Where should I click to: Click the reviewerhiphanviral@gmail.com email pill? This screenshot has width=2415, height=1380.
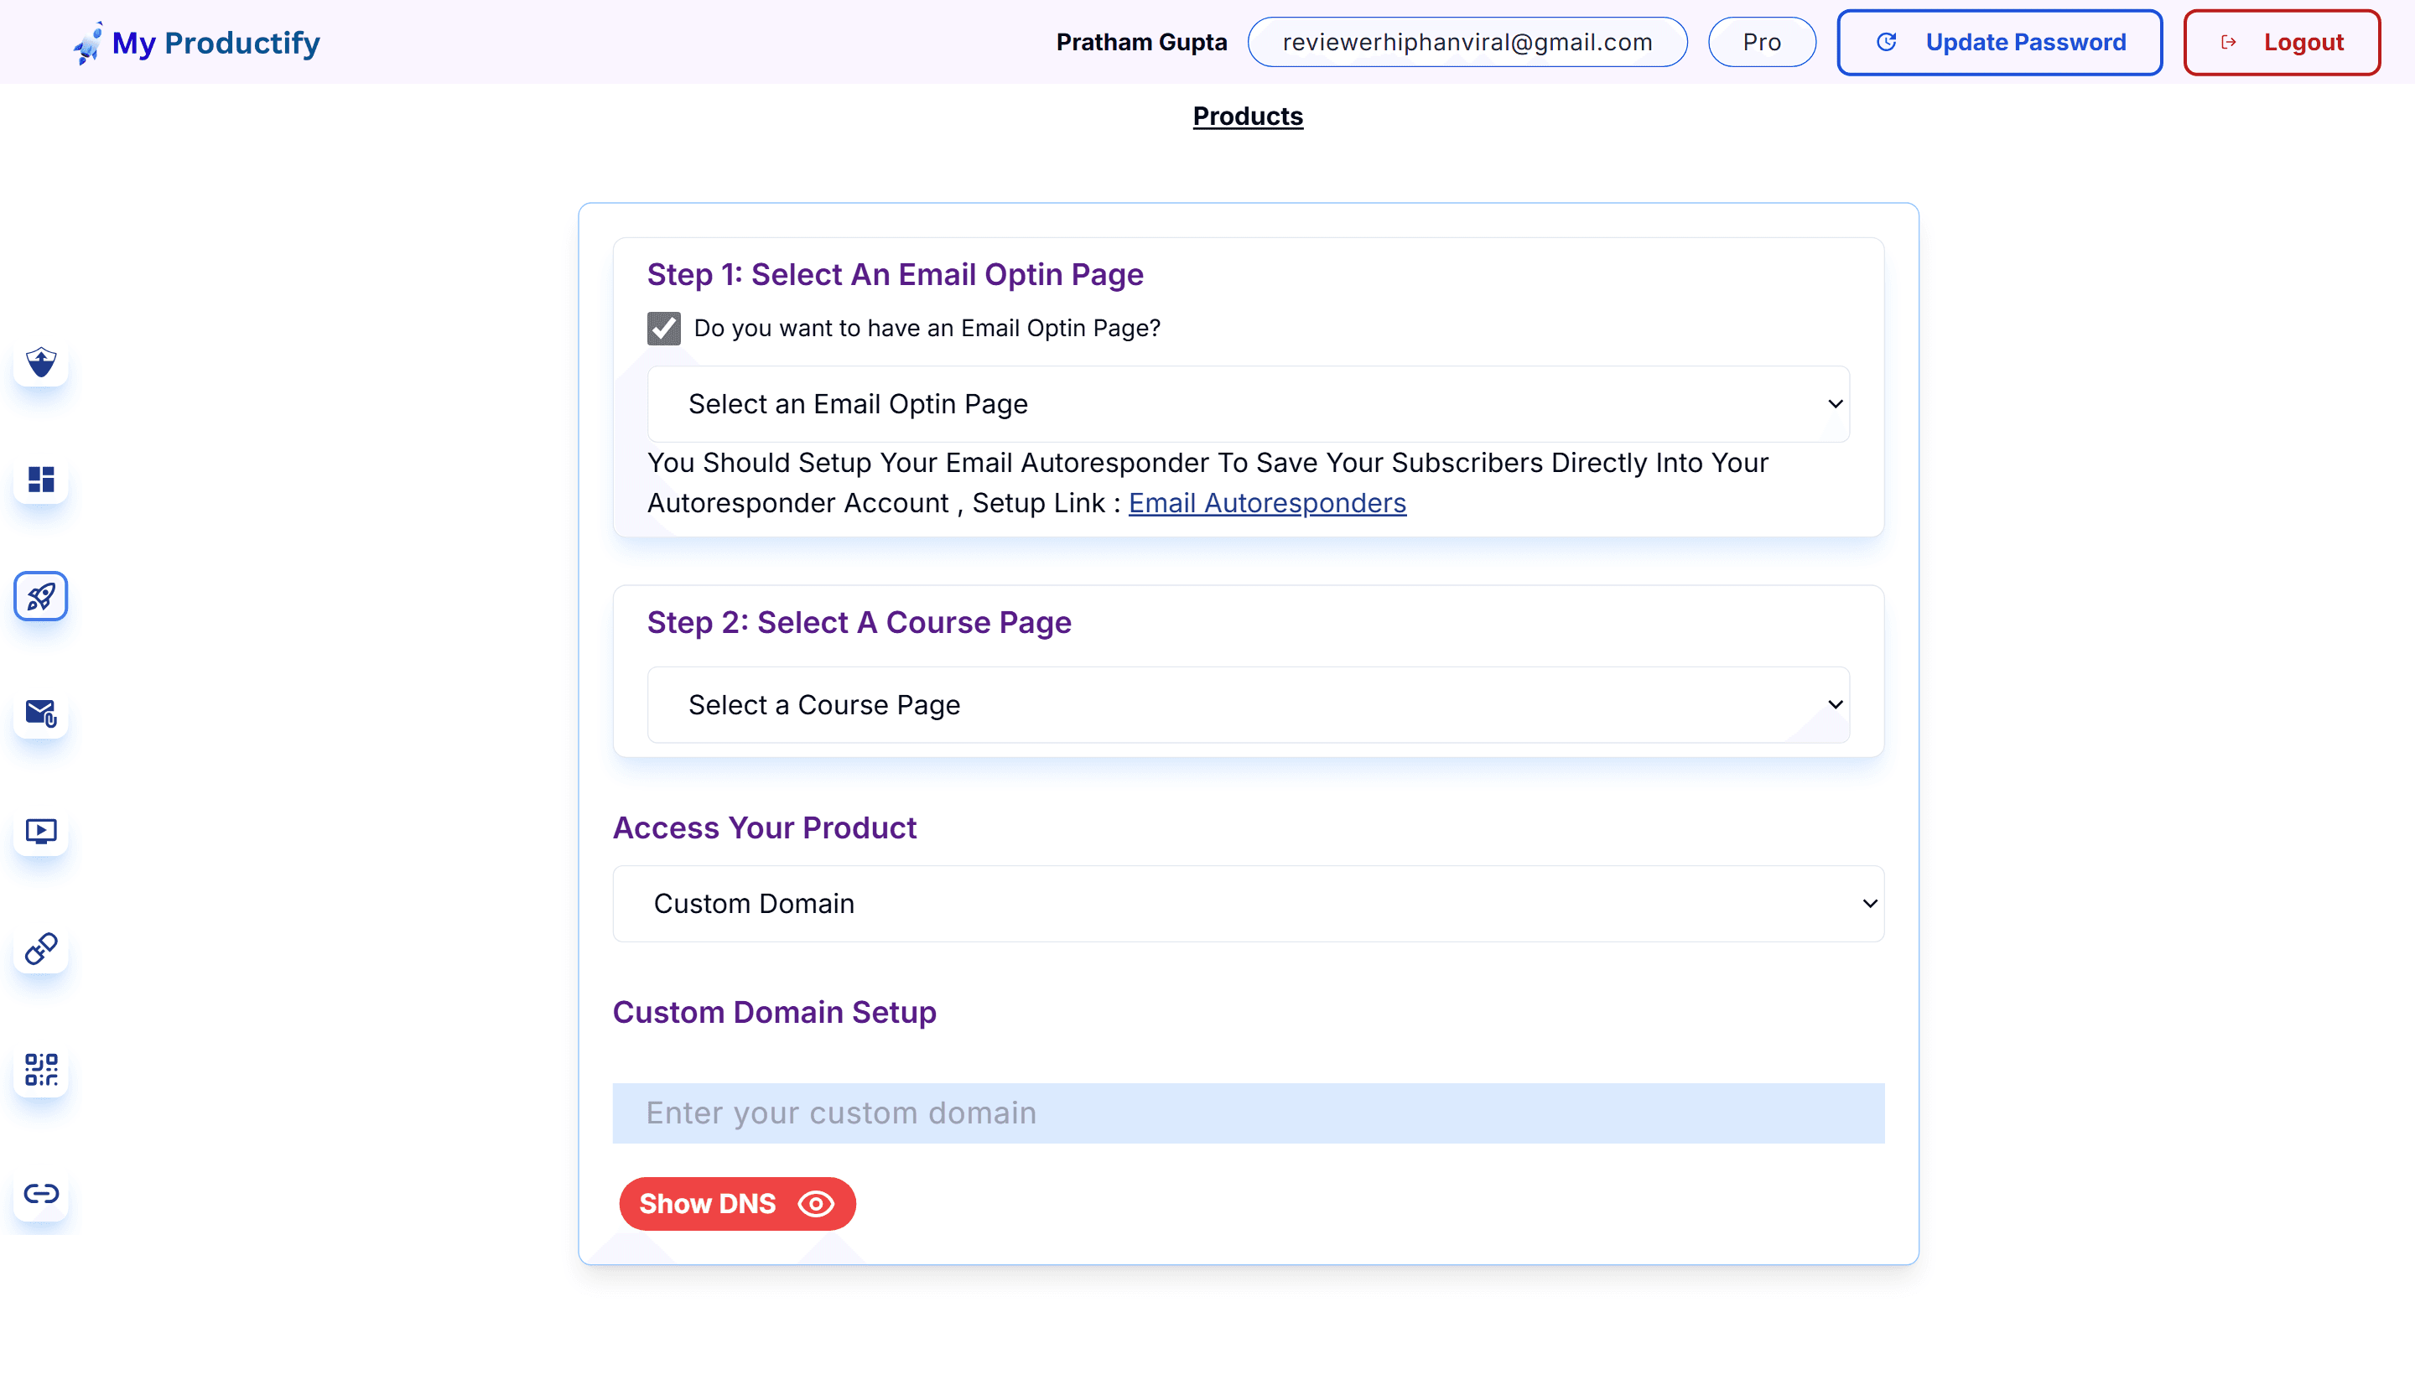tap(1467, 43)
